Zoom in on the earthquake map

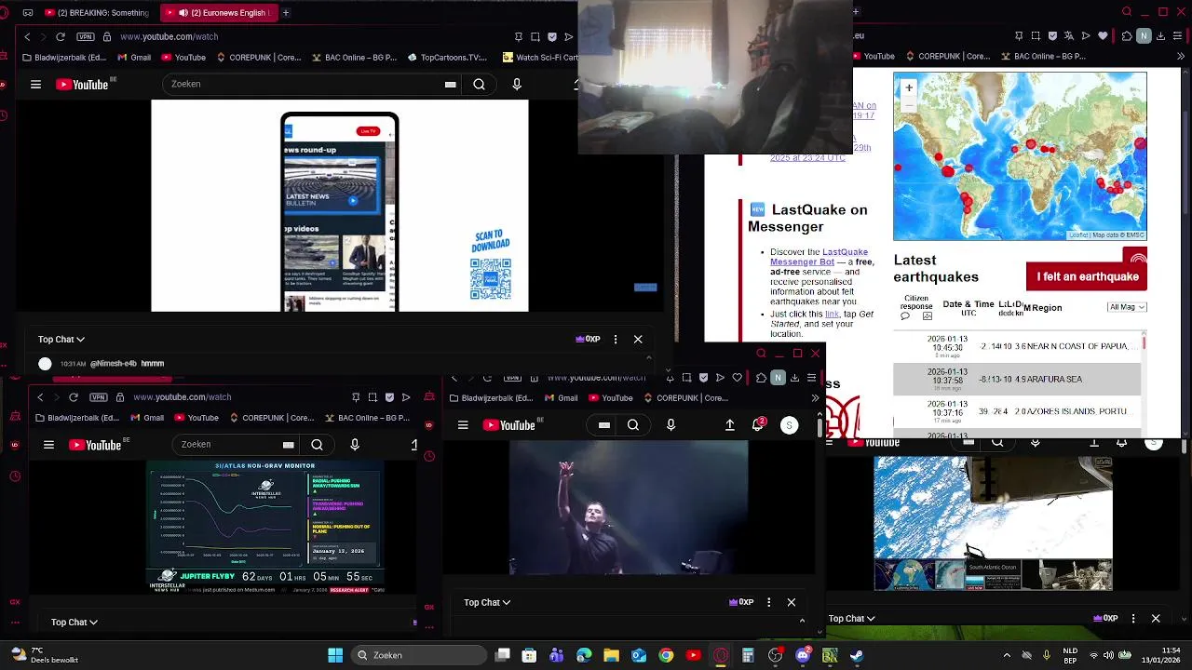(909, 87)
